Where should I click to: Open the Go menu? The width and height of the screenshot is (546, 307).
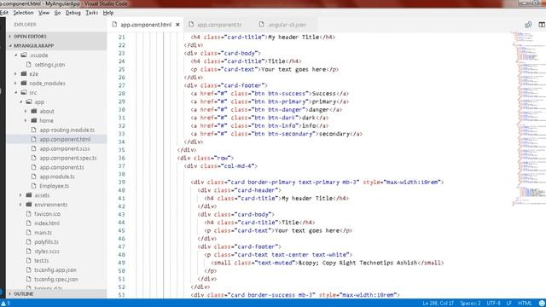(x=57, y=13)
